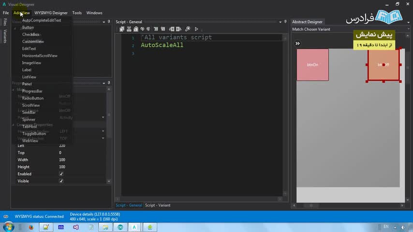Open Windows Start menu

(x=8, y=227)
